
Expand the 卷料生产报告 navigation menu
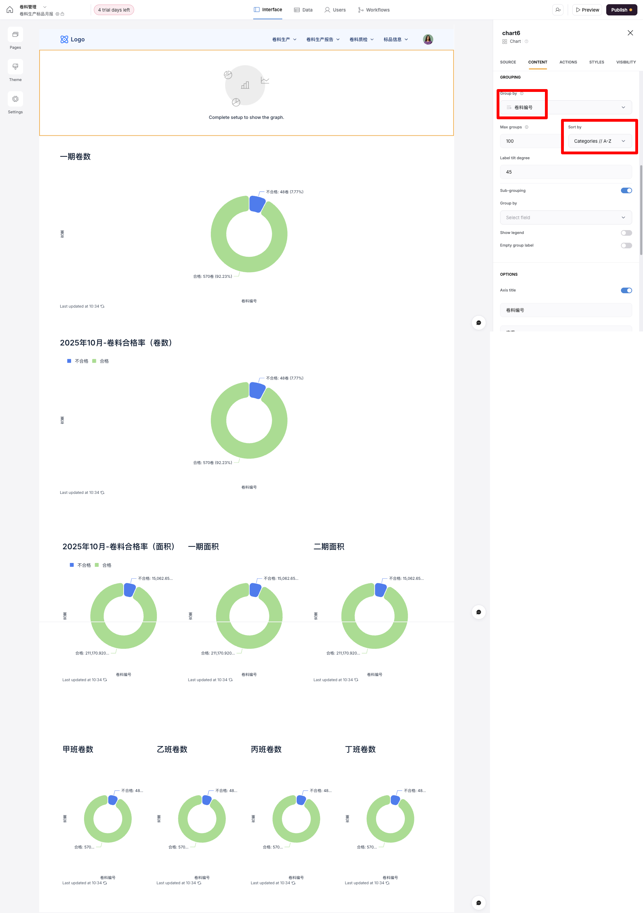pyautogui.click(x=323, y=39)
